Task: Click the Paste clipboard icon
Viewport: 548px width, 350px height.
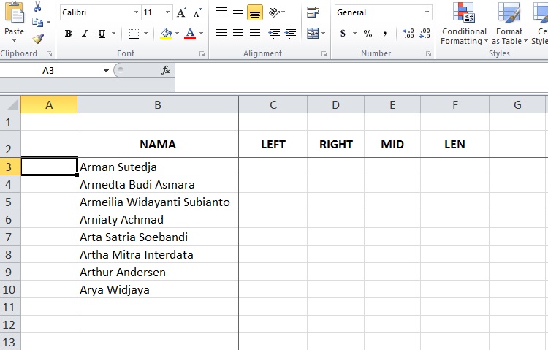Action: coord(15,13)
